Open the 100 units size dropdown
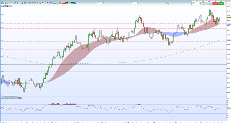 [100, 3]
